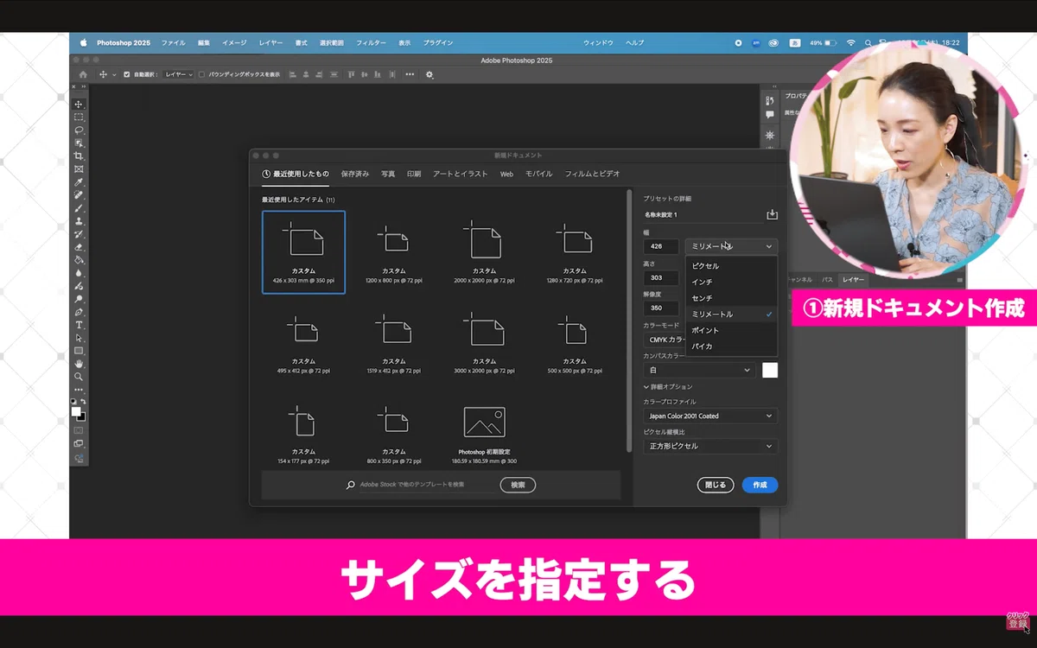Click the canvas color white swatch
The width and height of the screenshot is (1037, 648).
[770, 370]
